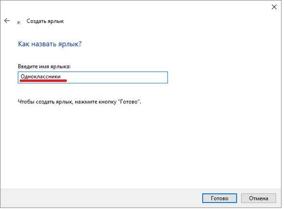
Task: Click the word ярлык? in blue heading
Action: tap(70, 44)
